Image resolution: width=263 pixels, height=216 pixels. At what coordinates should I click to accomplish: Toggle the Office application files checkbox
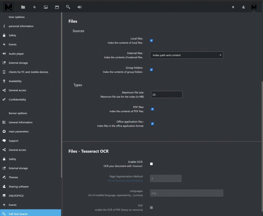[152, 123]
